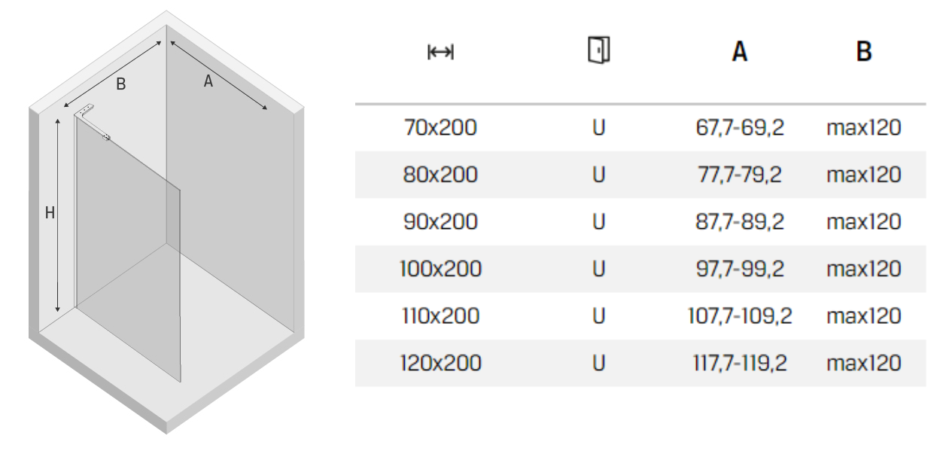Click the B dimension label in diagram
This screenshot has width=949, height=457.
coord(120,85)
